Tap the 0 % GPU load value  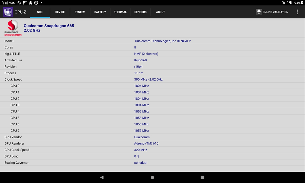tap(137, 156)
